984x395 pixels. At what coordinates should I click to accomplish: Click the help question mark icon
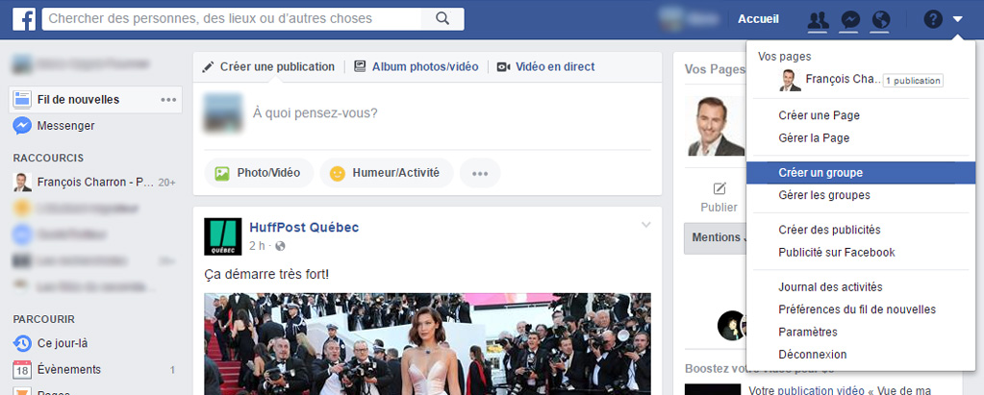pyautogui.click(x=932, y=19)
